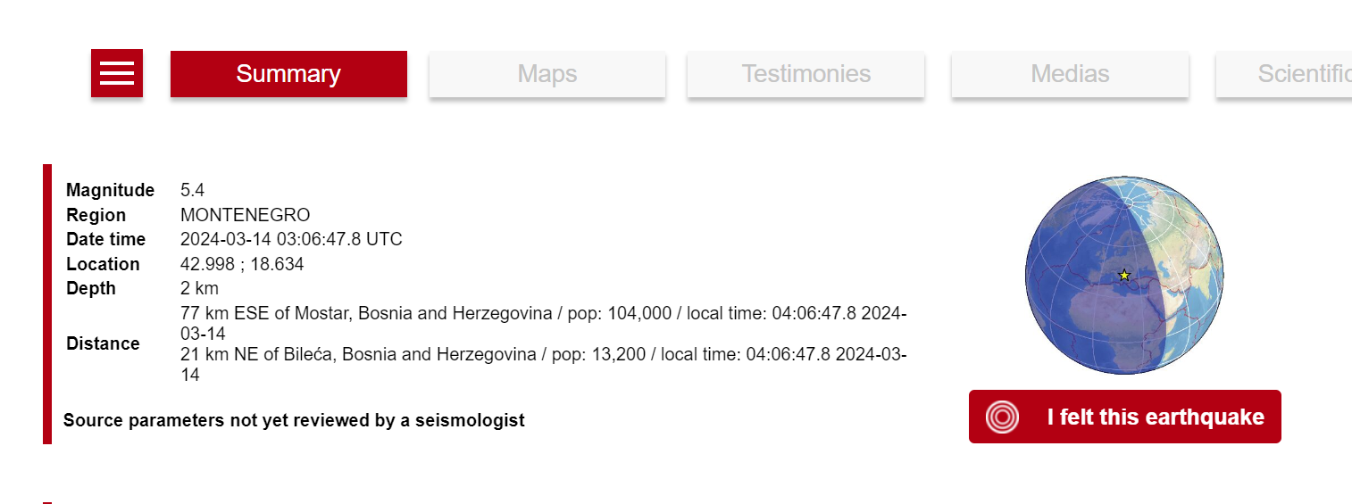Open the Maps tab

547,74
